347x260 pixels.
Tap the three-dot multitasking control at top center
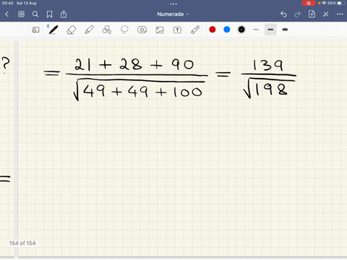tap(173, 4)
